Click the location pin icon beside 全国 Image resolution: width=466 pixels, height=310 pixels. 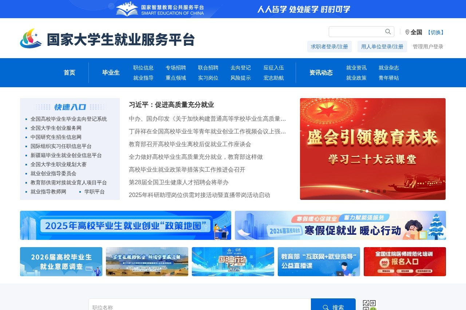click(407, 32)
